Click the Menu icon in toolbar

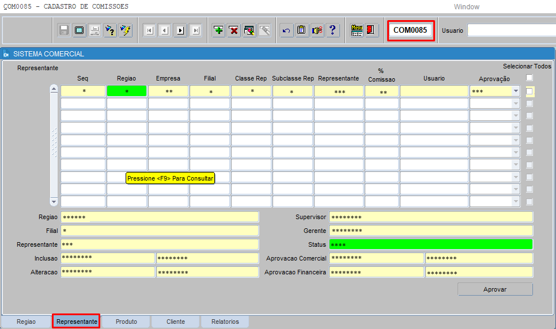coord(357,30)
